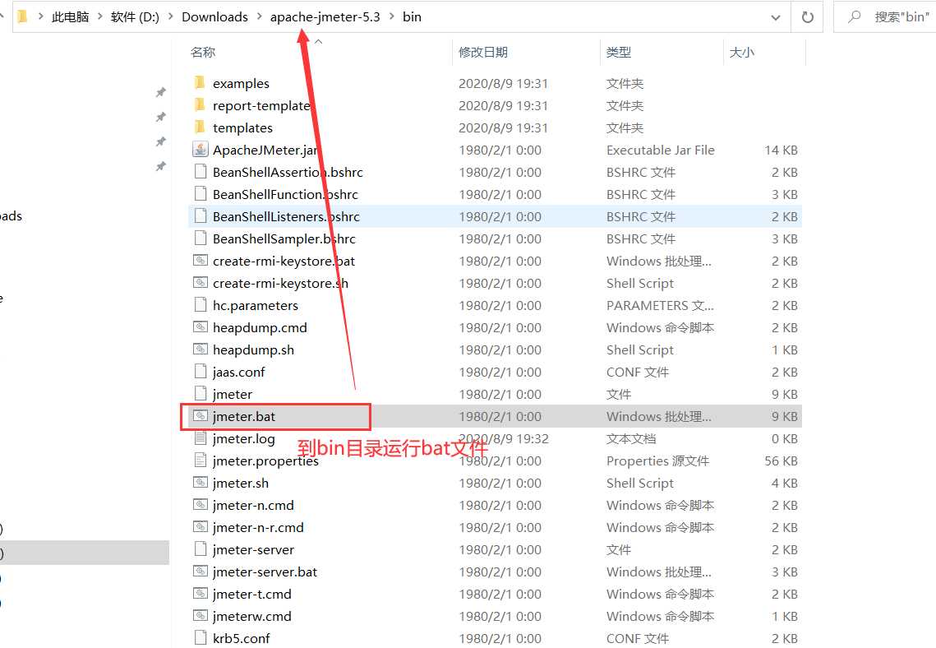Click the PARAMETERS 文... type of hc.parameters

pos(660,305)
